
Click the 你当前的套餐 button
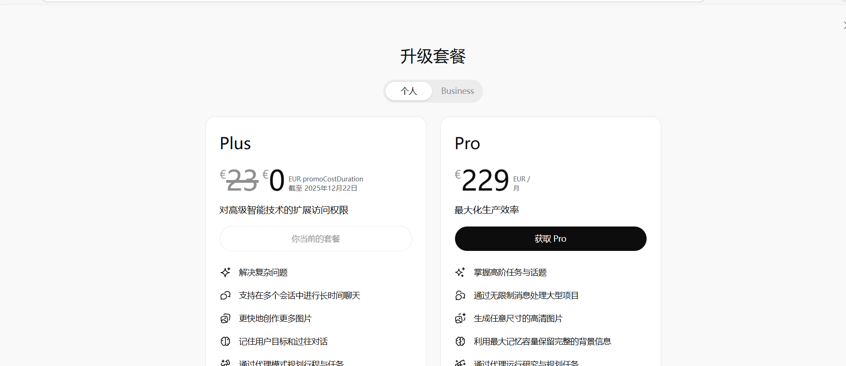click(316, 238)
